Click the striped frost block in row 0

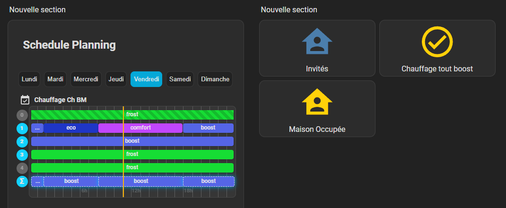132,115
